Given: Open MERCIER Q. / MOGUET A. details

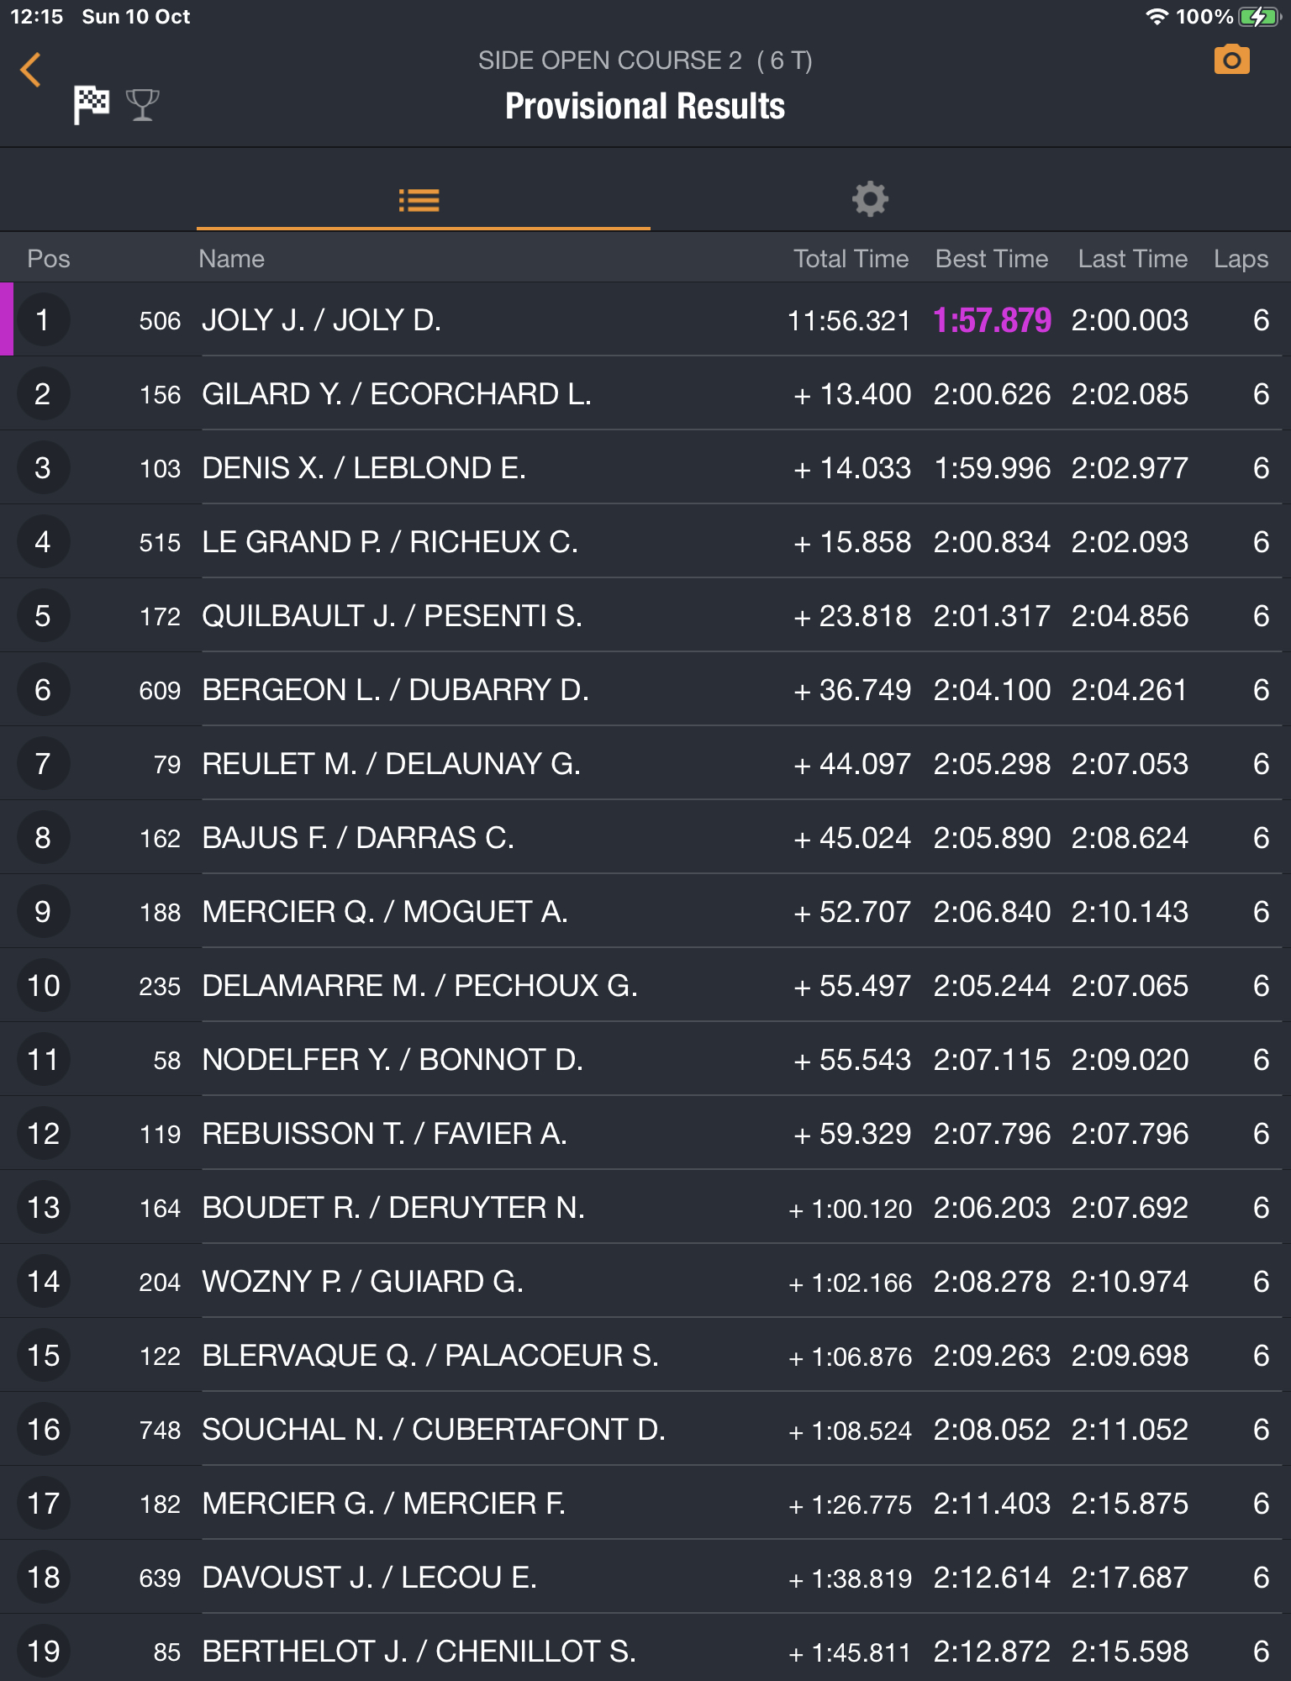Looking at the screenshot, I should pyautogui.click(x=385, y=912).
